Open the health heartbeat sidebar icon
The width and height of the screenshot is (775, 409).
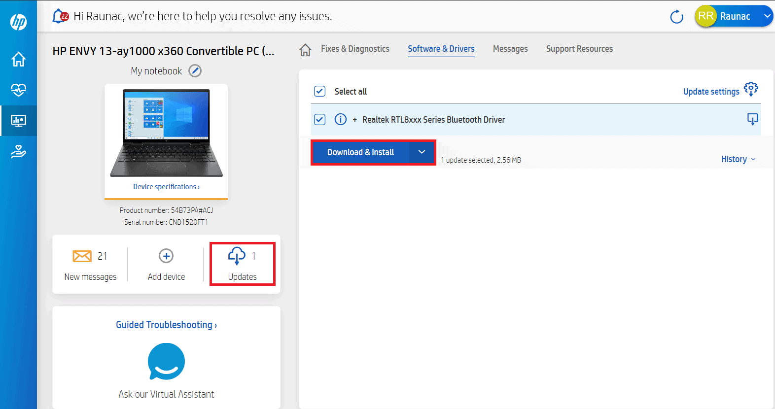tap(18, 90)
